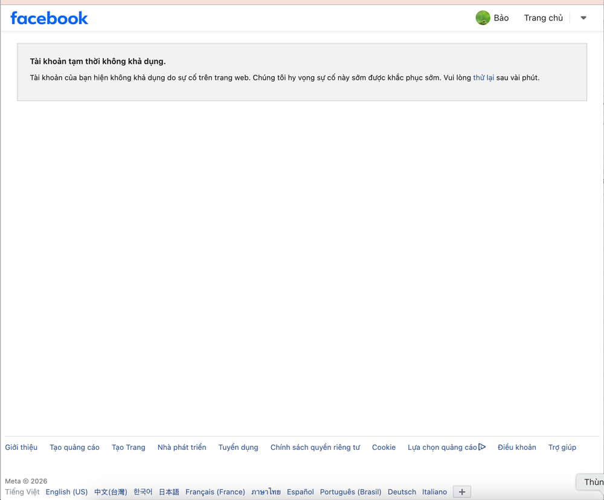Click the plus button for more languages
604x500 pixels.
[x=462, y=492]
